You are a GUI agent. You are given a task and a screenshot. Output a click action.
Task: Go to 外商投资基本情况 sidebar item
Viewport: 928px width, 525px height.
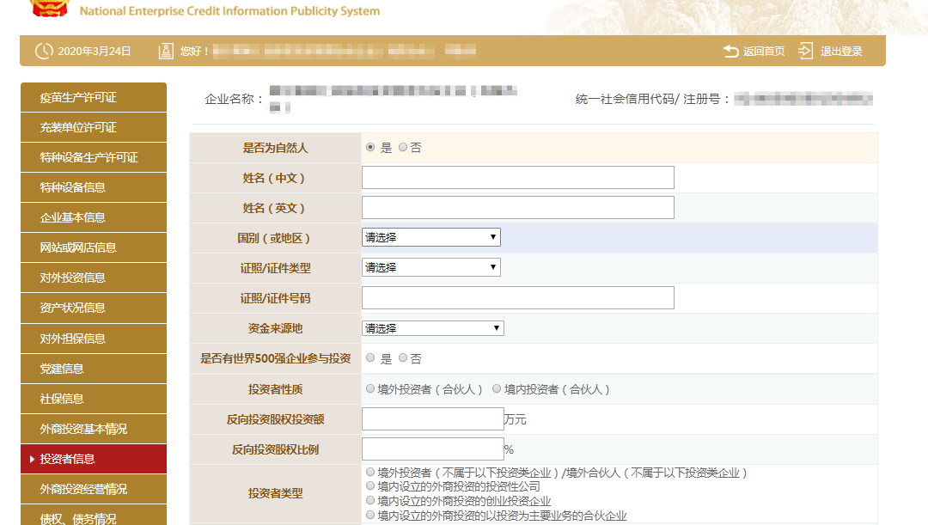pos(93,429)
